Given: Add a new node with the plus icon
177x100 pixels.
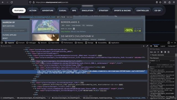Looking at the screenshot, I should [x=144, y=46].
